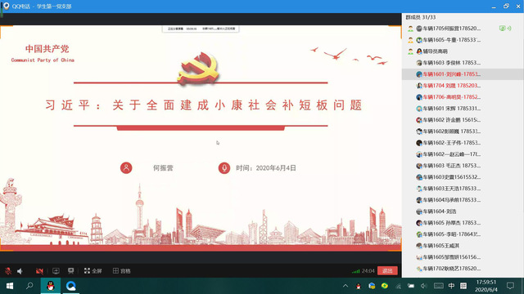Leave the call using the red 退出 button
The height and width of the screenshot is (294, 524).
coord(387,270)
